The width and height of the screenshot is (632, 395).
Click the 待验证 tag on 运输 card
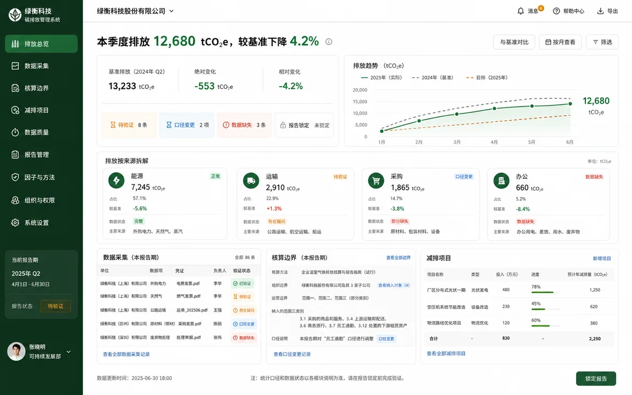(340, 177)
